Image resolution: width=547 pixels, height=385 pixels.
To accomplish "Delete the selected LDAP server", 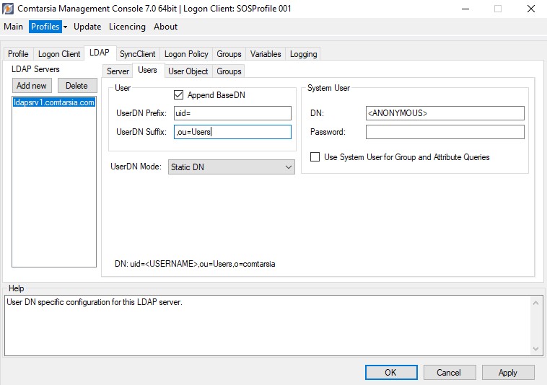I will [76, 86].
